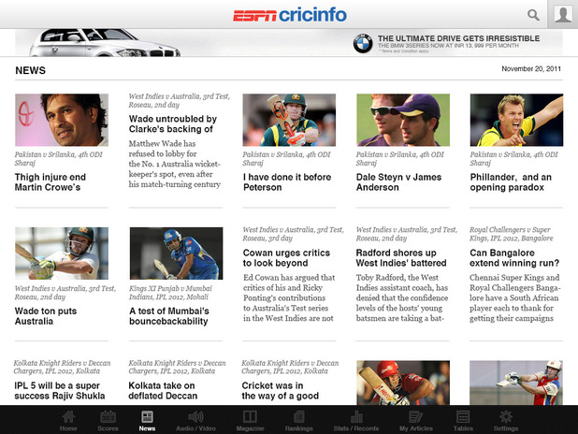
Task: Open the Settings gear icon
Action: pyautogui.click(x=506, y=416)
